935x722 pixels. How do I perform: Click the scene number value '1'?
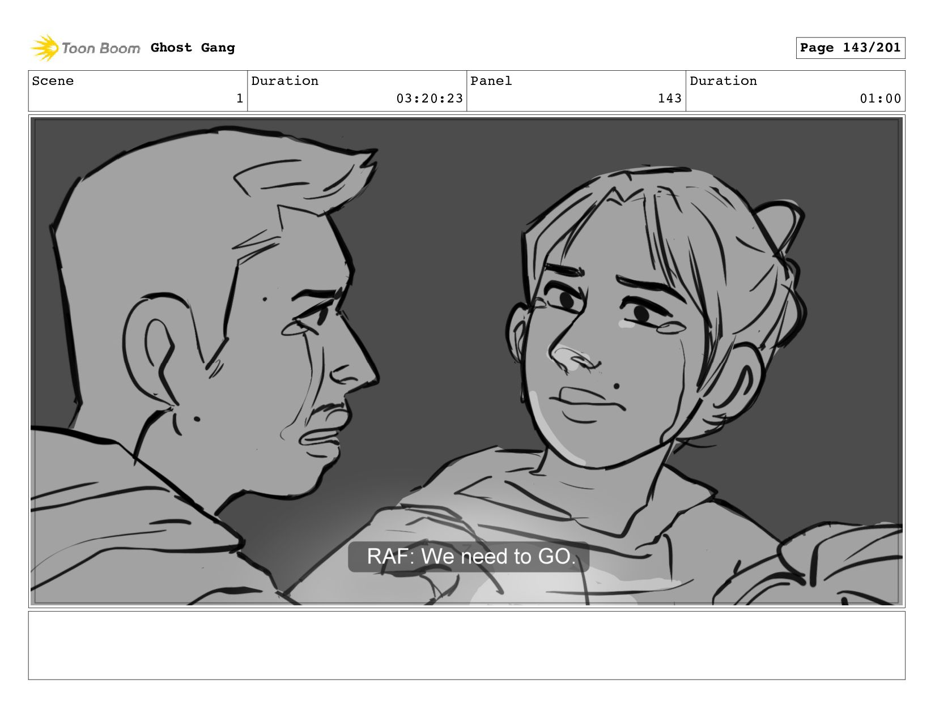(240, 99)
